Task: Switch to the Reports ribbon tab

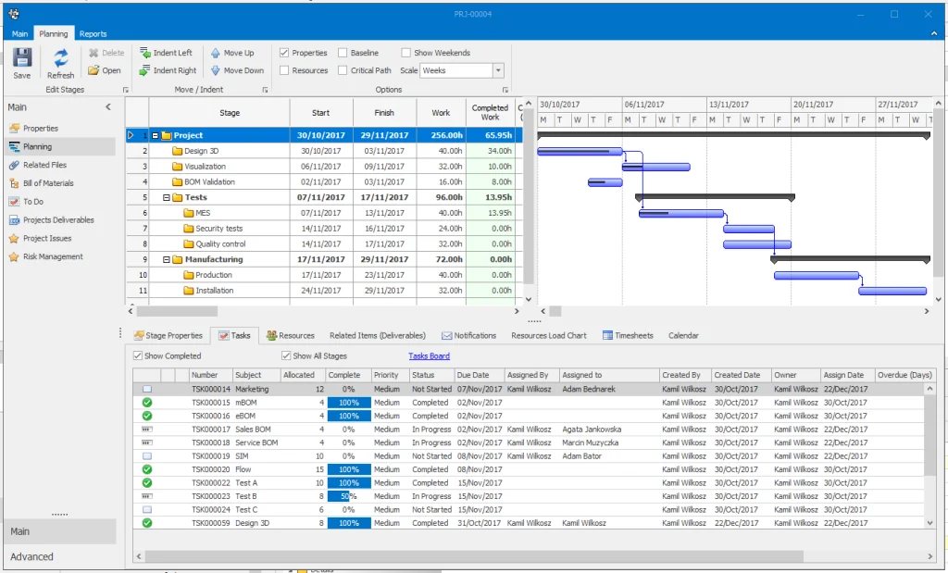Action: pyautogui.click(x=93, y=33)
